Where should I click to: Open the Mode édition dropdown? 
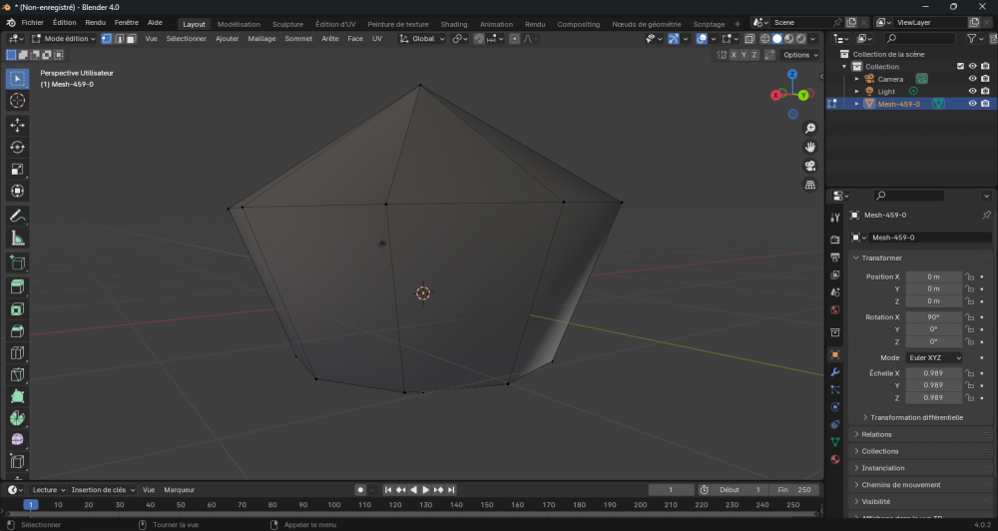64,39
